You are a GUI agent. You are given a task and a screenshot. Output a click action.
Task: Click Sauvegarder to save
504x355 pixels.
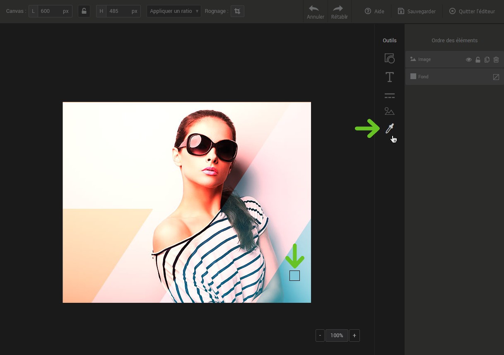(x=417, y=11)
